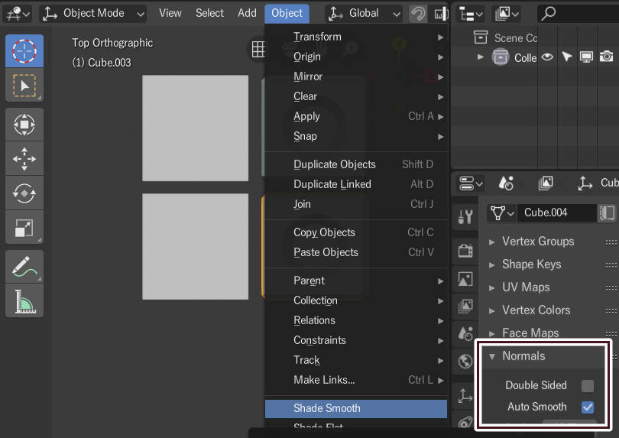Open mesh data-block browse dropdown
Image resolution: width=619 pixels, height=438 pixels.
coord(501,213)
